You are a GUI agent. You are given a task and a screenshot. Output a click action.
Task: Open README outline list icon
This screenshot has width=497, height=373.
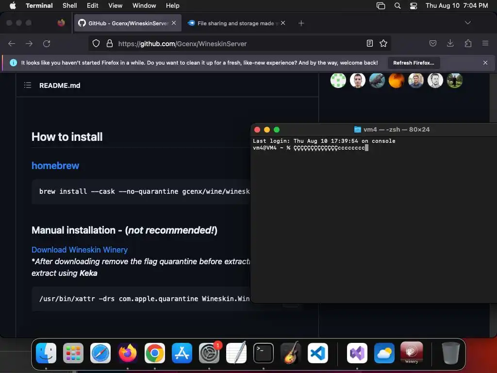(28, 85)
